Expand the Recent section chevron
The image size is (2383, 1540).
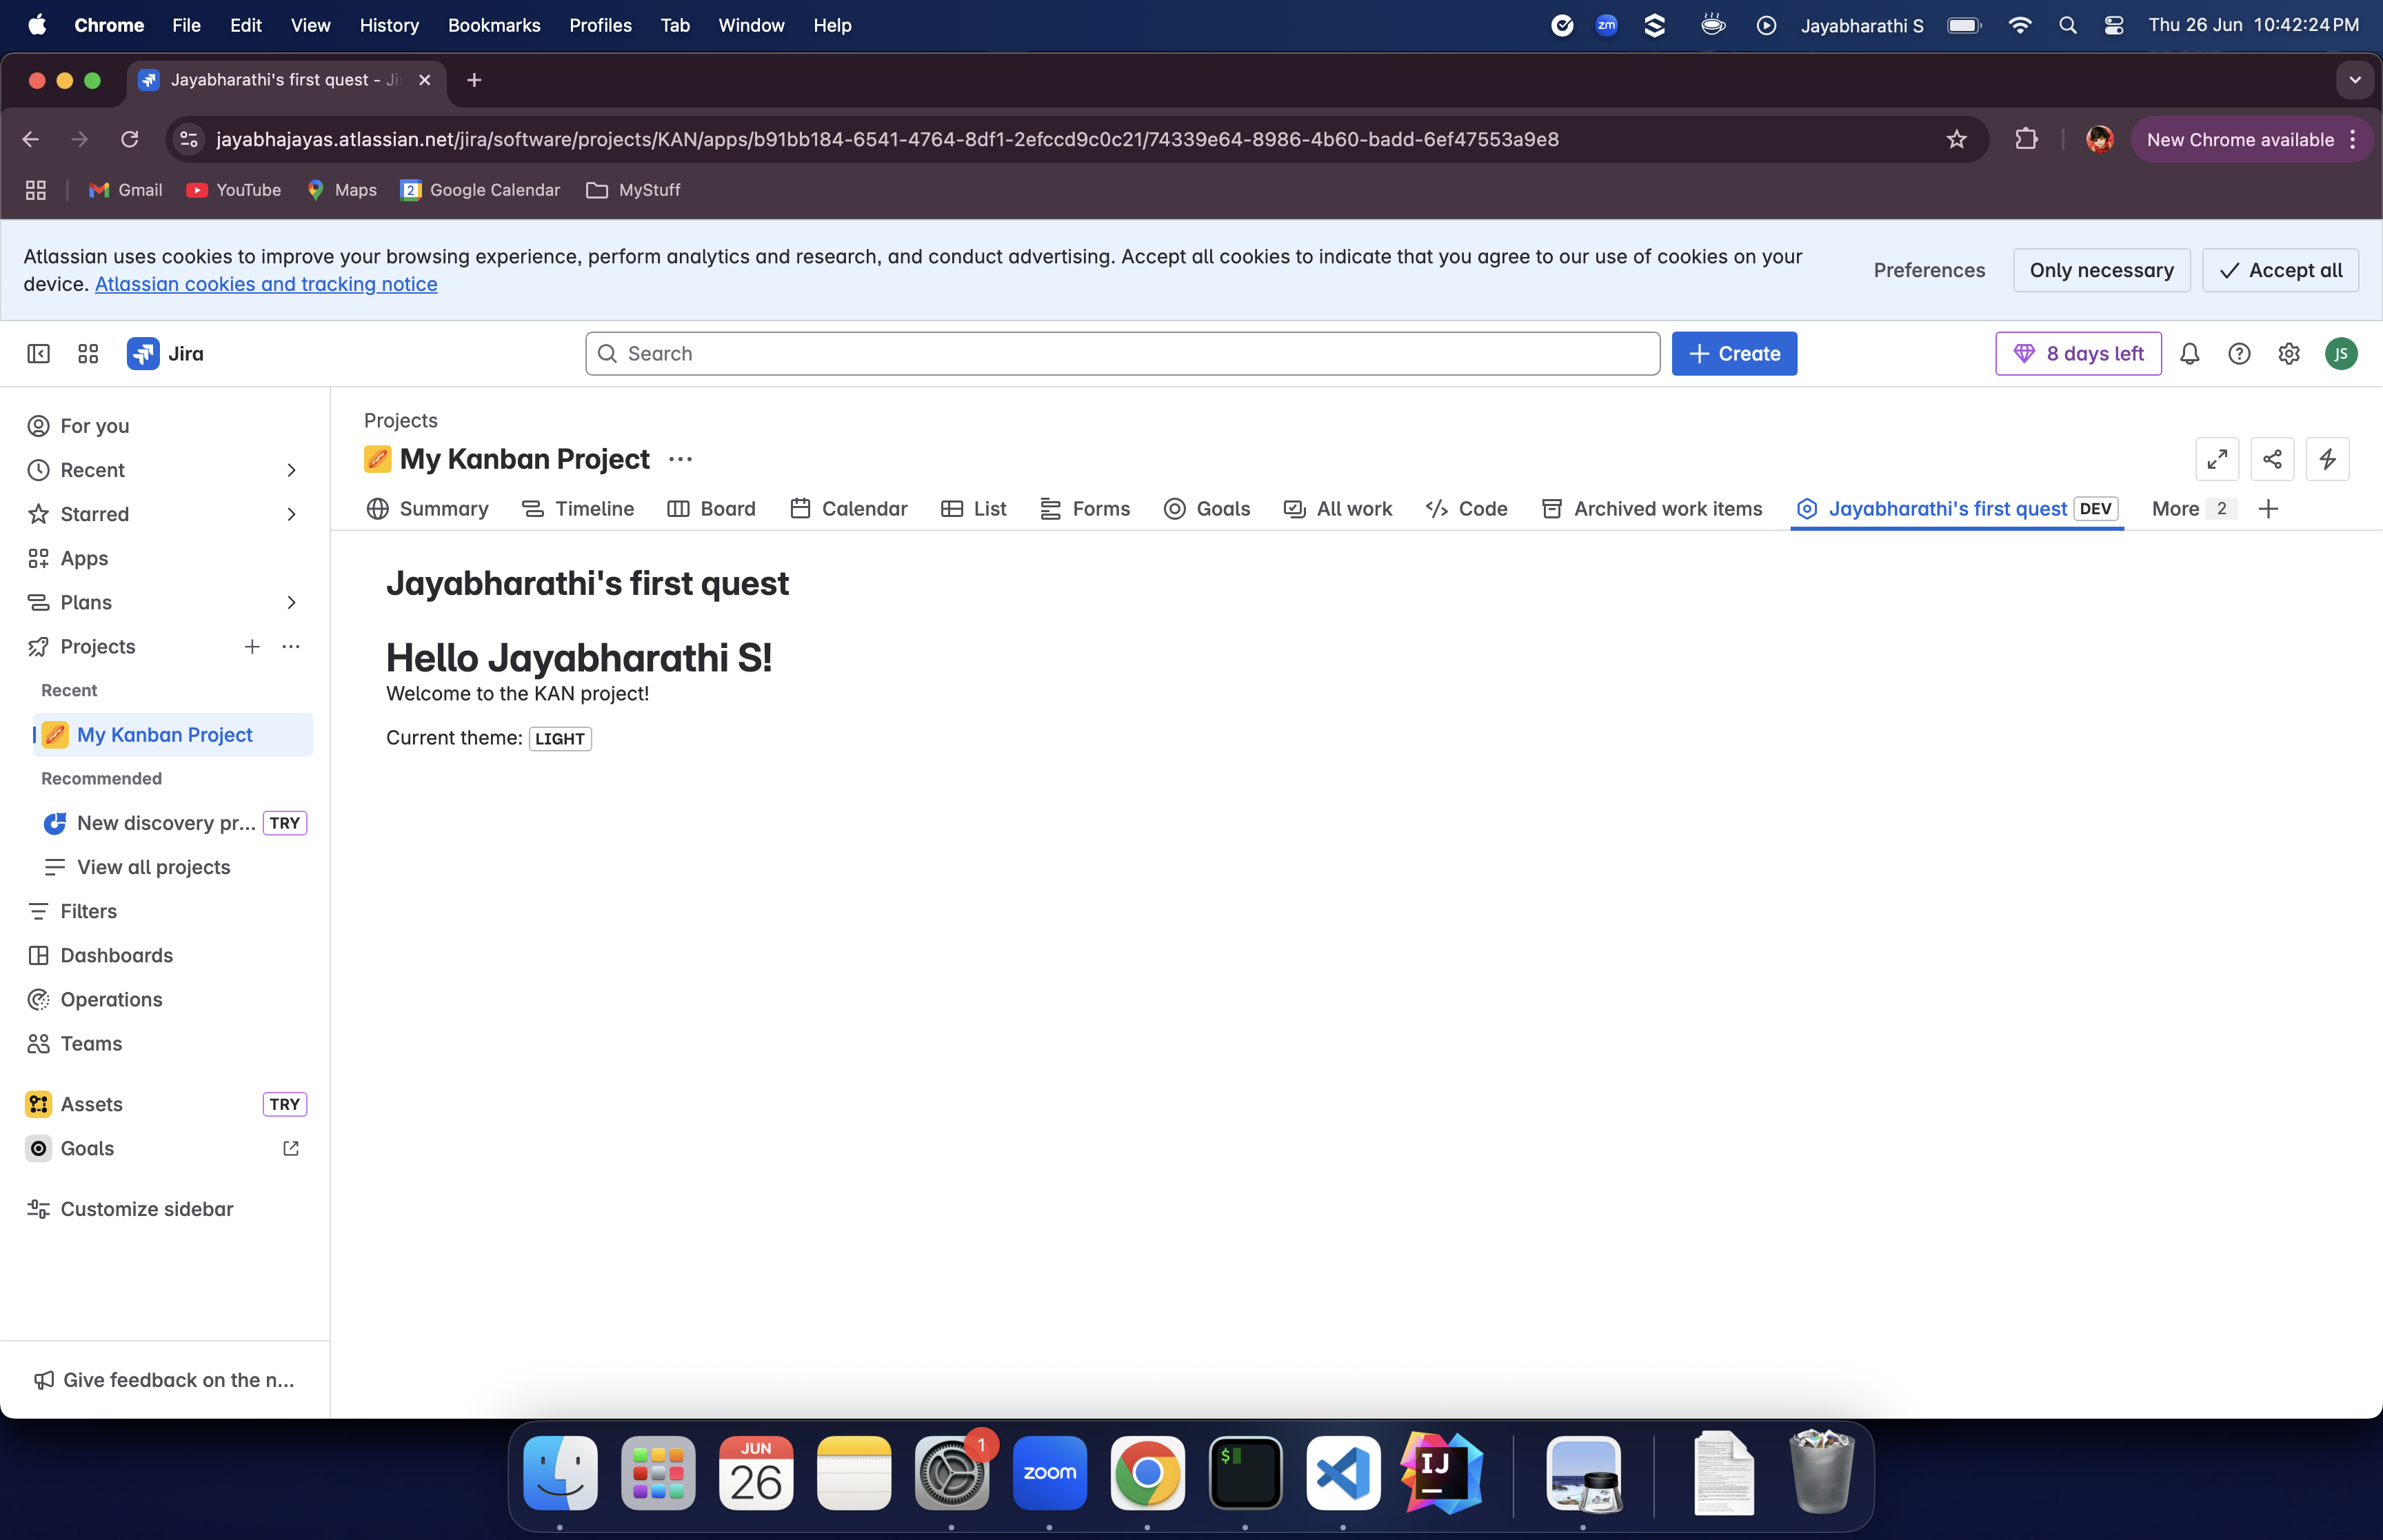(x=291, y=470)
